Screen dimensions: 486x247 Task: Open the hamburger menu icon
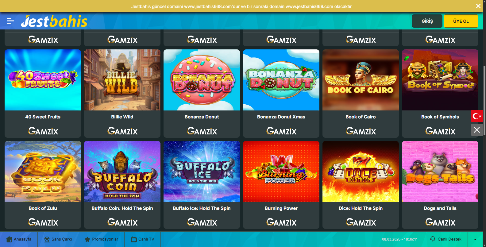pyautogui.click(x=10, y=21)
